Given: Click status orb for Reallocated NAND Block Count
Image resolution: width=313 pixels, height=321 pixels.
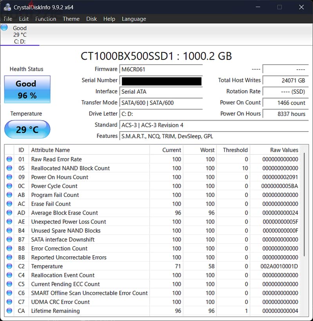Looking at the screenshot, I should click(x=9, y=168).
